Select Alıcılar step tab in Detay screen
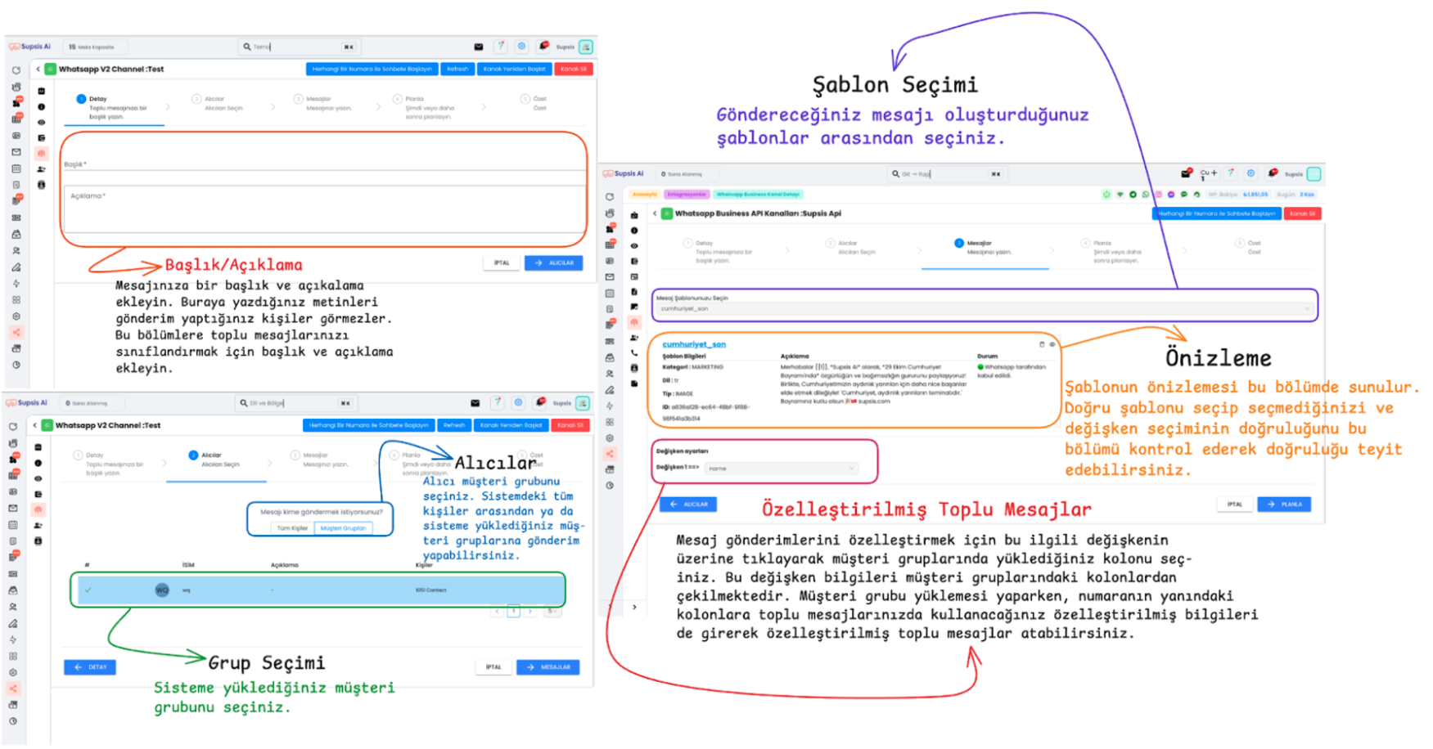 click(x=218, y=103)
